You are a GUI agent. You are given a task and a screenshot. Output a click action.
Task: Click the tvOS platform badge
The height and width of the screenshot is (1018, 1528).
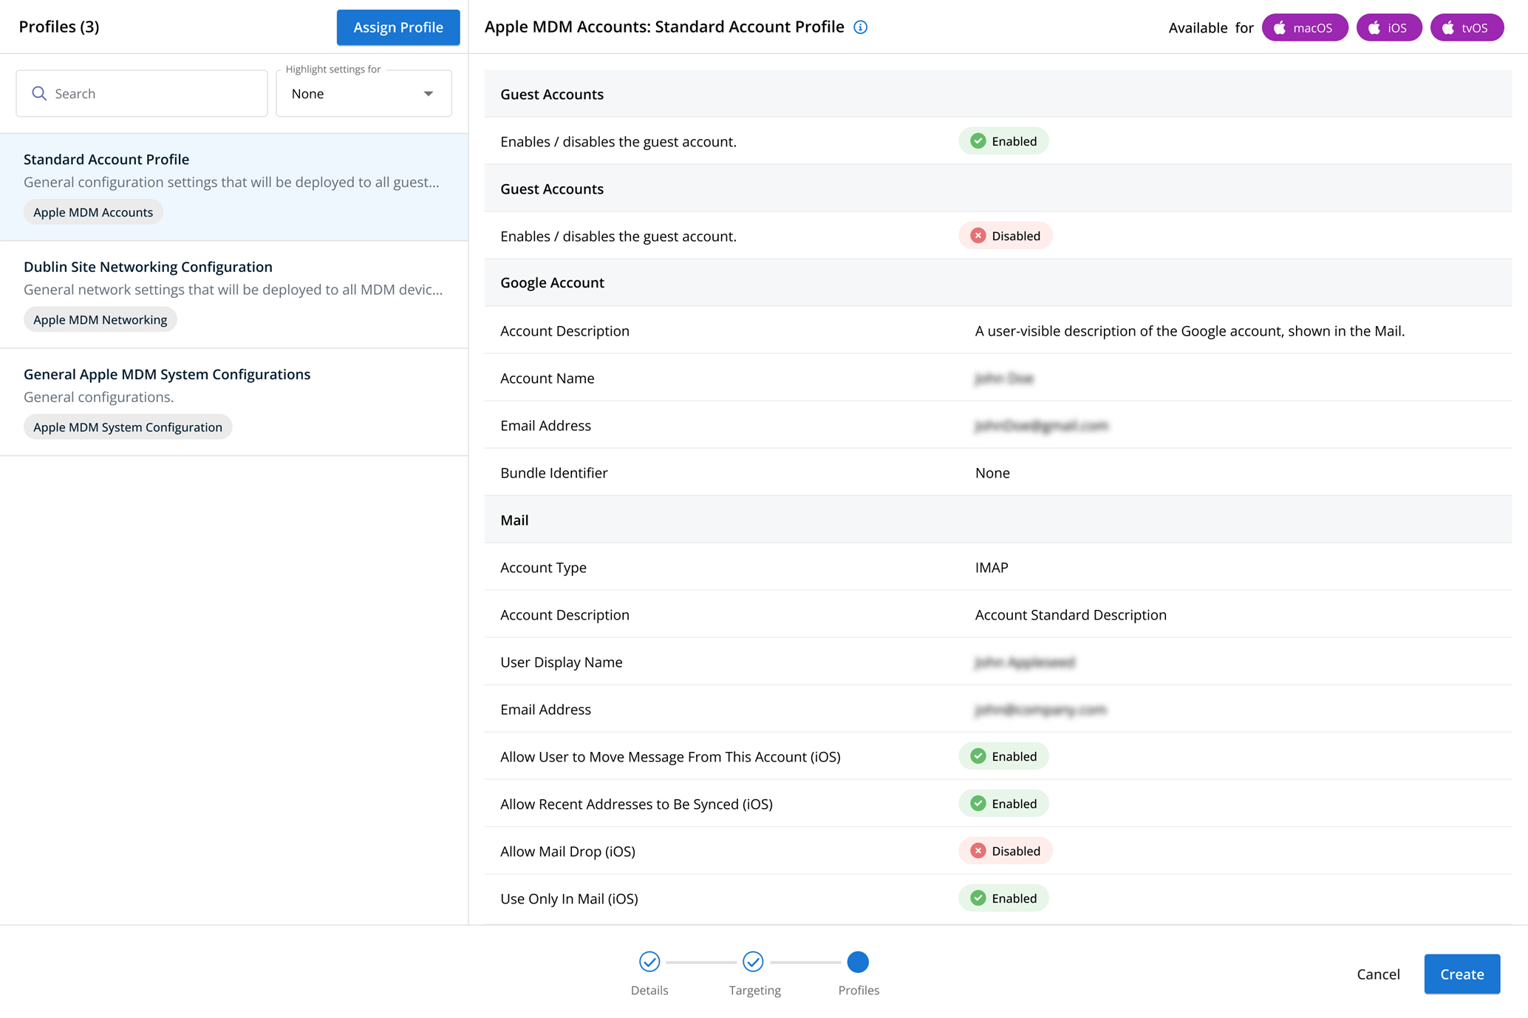pyautogui.click(x=1466, y=27)
